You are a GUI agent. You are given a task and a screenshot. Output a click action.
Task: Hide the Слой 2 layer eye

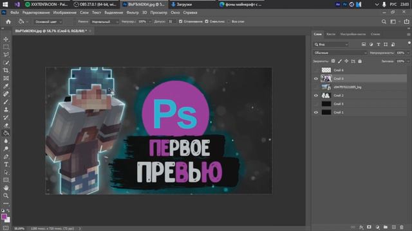pos(316,96)
